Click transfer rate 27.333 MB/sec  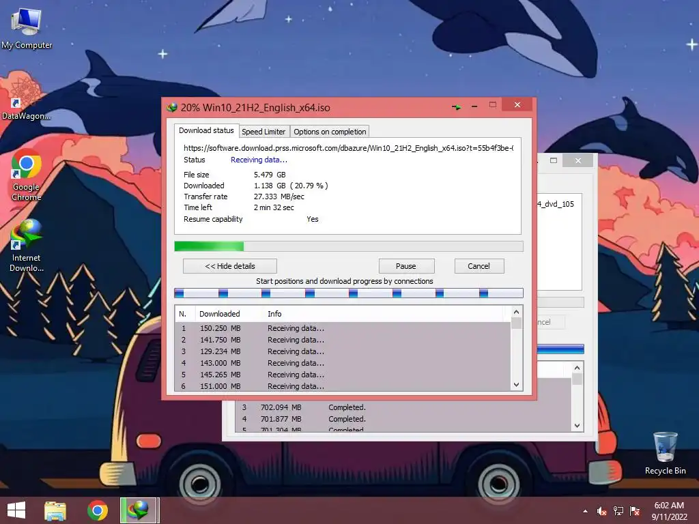279,196
